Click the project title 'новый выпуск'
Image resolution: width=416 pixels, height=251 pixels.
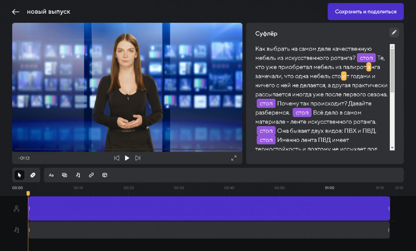coord(49,12)
